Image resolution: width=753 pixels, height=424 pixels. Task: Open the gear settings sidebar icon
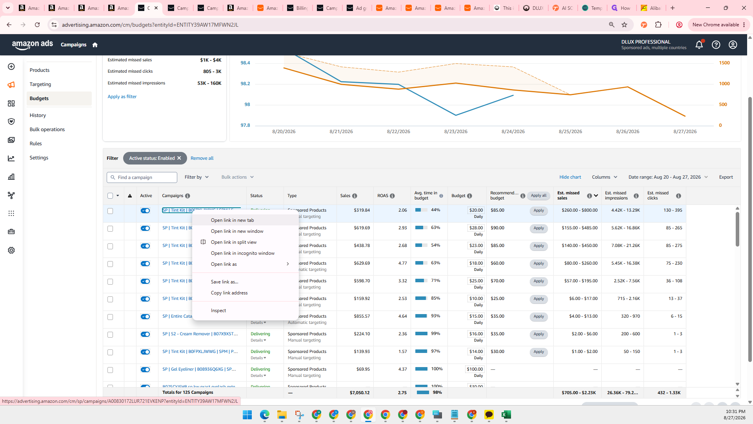11,250
